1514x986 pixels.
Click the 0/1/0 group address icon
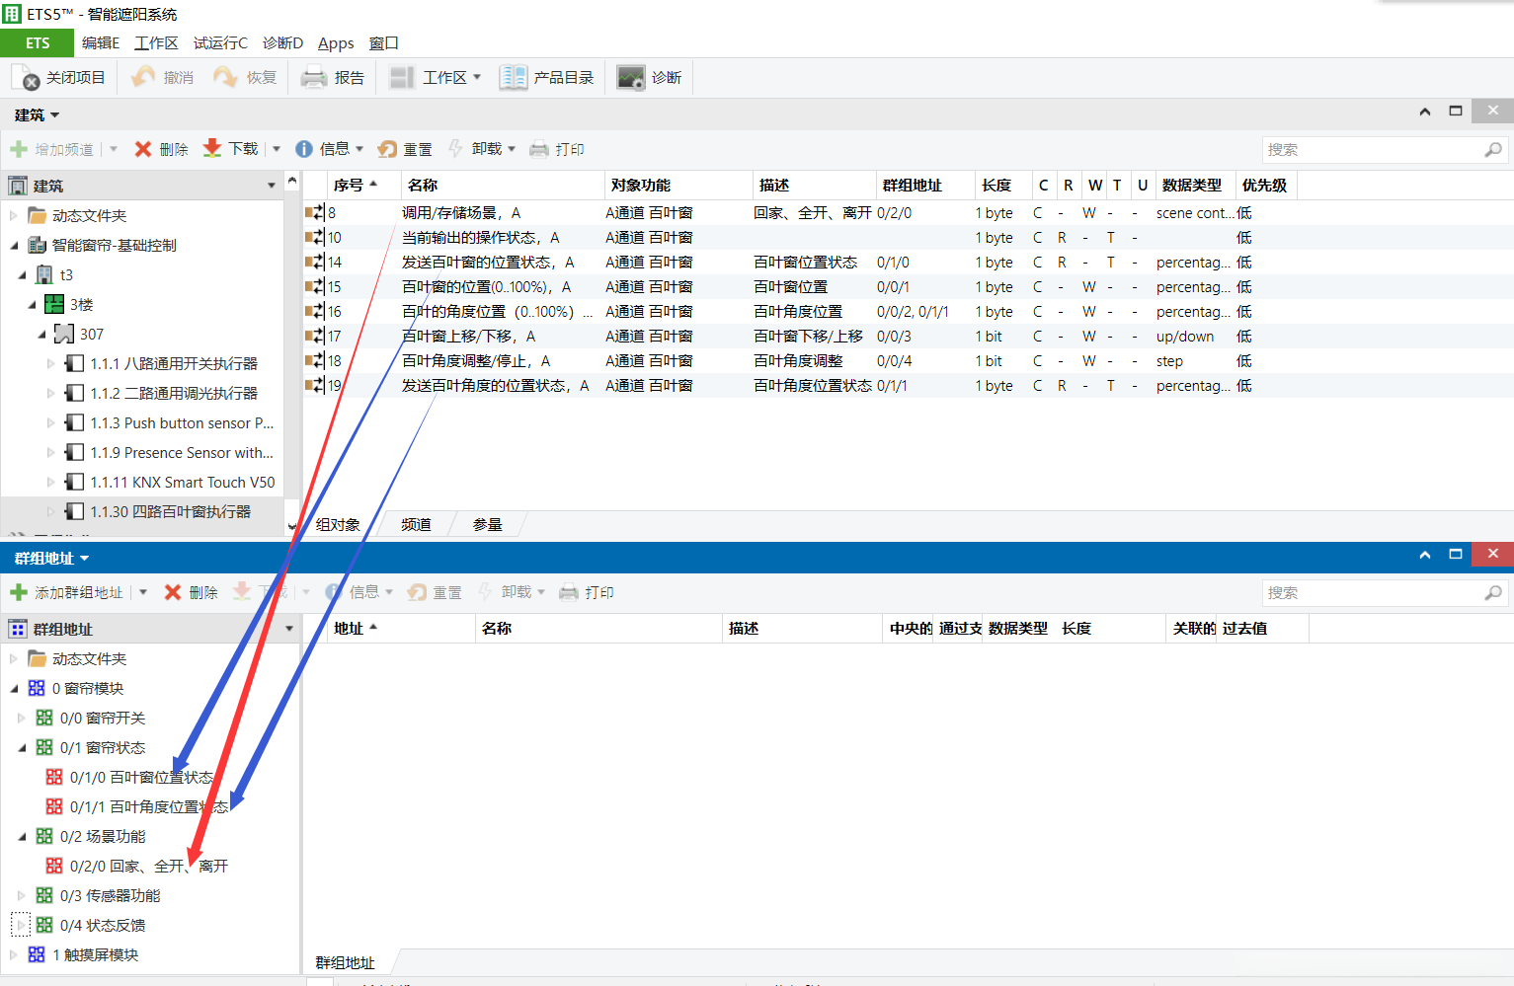[54, 777]
